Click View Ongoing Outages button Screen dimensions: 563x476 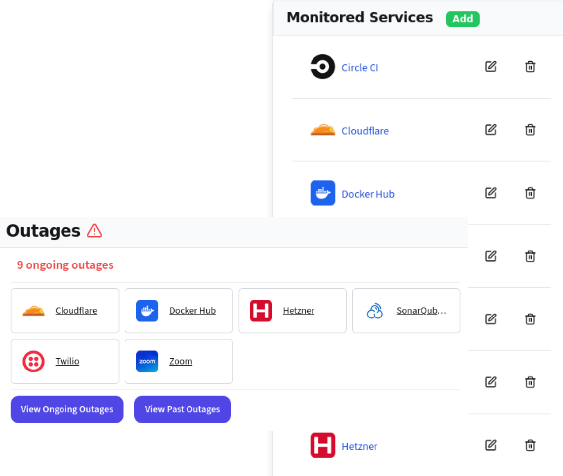point(67,409)
